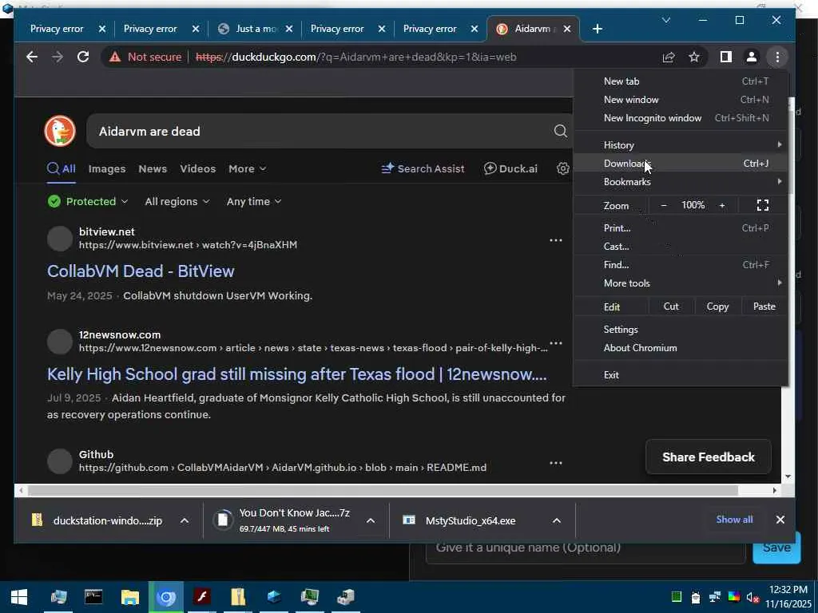This screenshot has height=613, width=818.
Task: Open the Any time filter dropdown
Action: pyautogui.click(x=254, y=201)
